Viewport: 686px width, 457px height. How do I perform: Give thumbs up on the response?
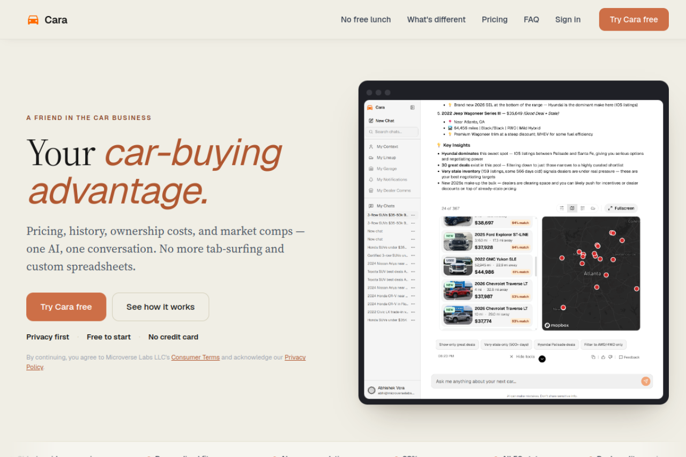[x=602, y=357]
